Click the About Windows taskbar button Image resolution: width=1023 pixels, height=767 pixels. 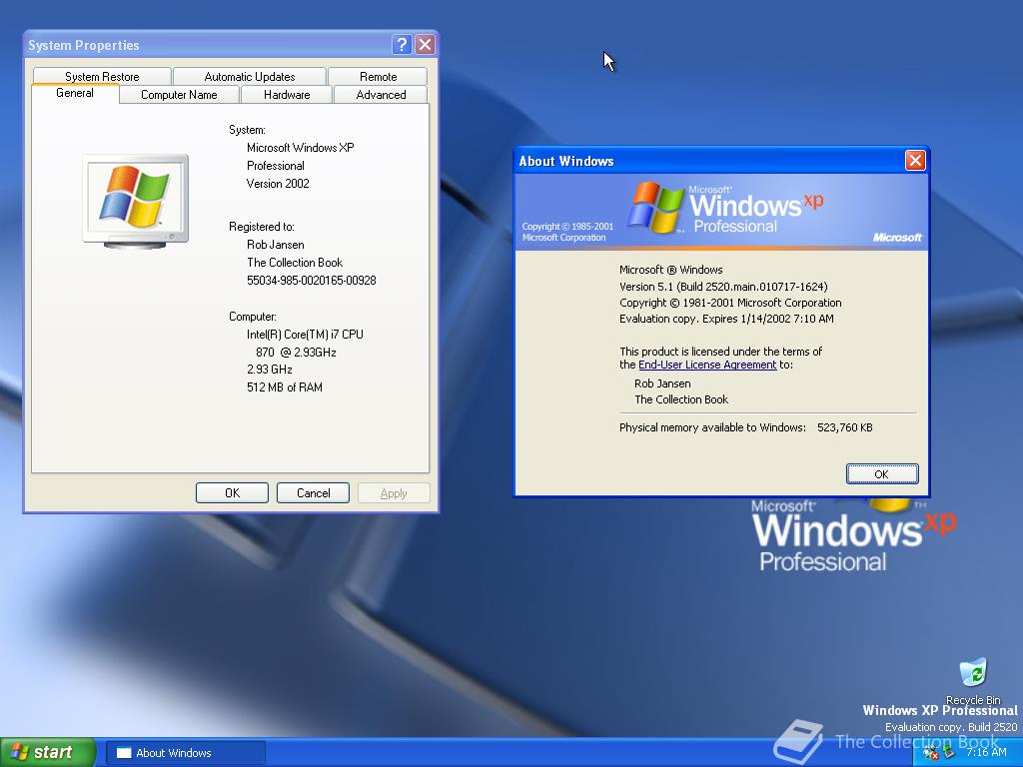tap(186, 753)
